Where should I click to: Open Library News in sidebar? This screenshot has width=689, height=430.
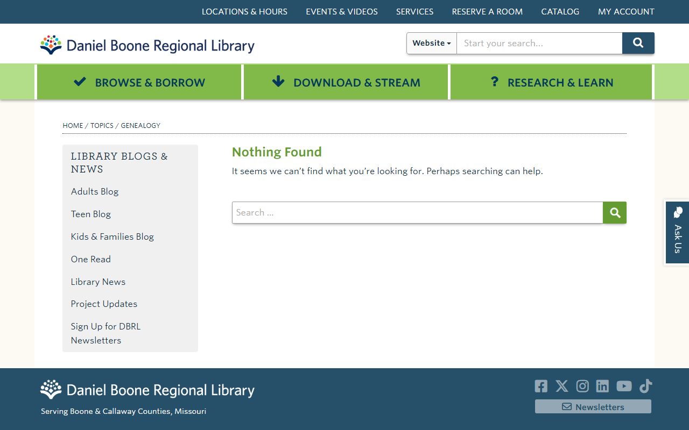coord(98,282)
